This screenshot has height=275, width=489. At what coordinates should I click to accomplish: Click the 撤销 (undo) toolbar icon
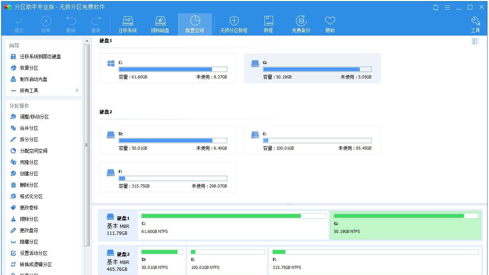click(x=71, y=25)
